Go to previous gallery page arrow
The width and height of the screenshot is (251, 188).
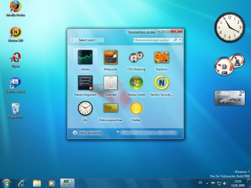pos(72,40)
